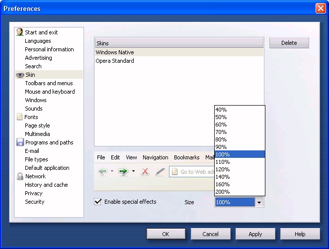Viewport: 329px width, 249px height.
Task: Click the Delete skin button
Action: point(289,43)
